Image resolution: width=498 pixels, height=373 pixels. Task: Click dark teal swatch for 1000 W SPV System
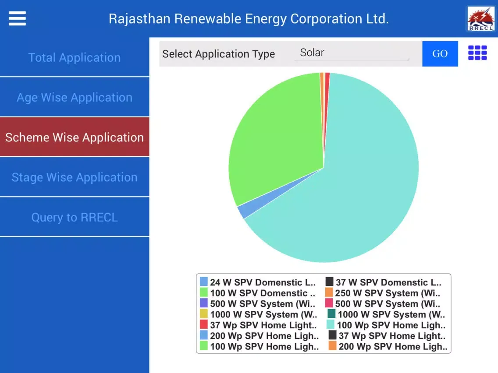click(x=331, y=314)
